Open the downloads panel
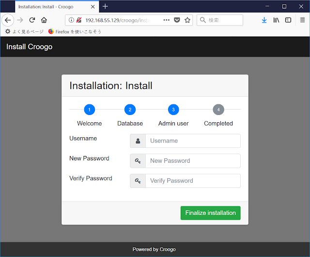310x257 pixels. pos(264,20)
